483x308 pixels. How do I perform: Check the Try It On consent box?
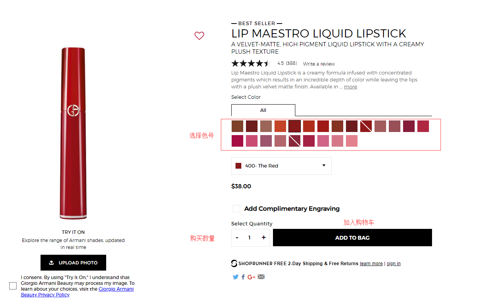click(13, 286)
